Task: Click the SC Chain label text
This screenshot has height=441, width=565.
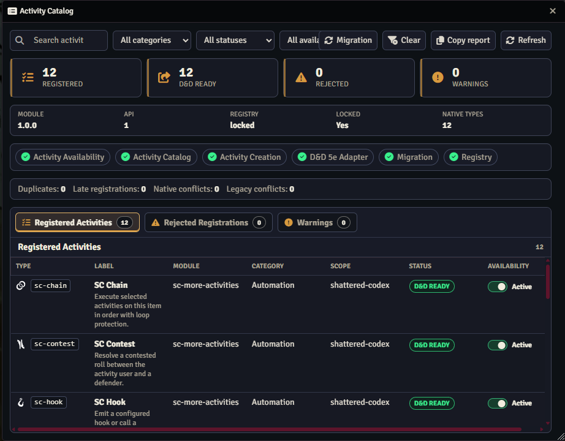Action: tap(111, 285)
